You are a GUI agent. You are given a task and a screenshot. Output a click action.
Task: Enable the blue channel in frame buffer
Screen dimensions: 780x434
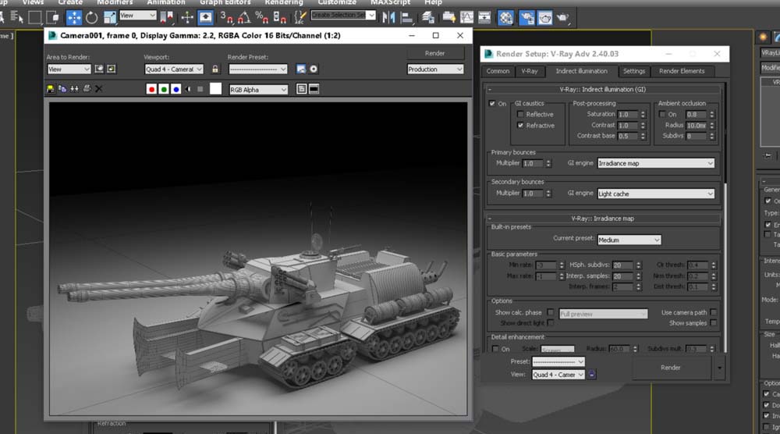pos(175,89)
